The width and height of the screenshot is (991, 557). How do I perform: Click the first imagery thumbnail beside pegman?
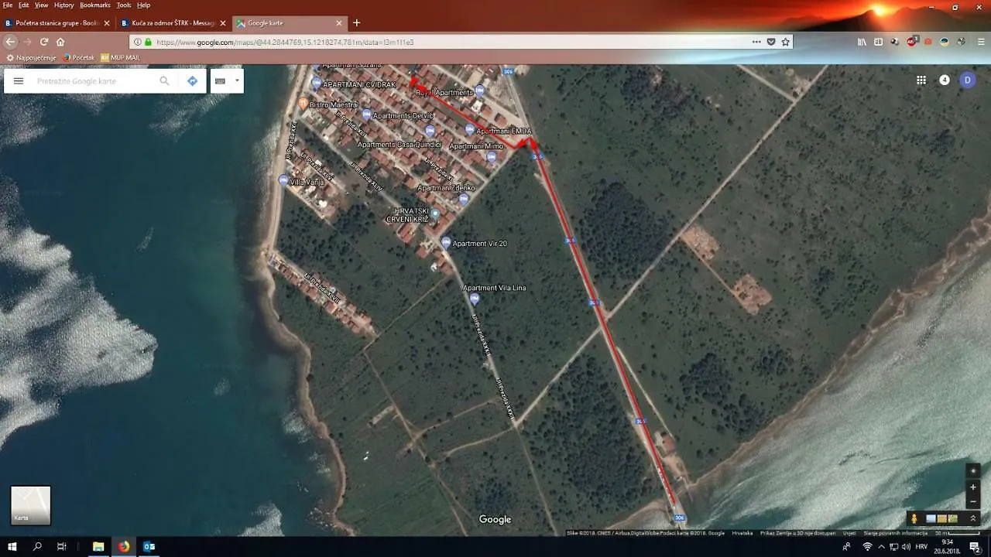click(931, 518)
